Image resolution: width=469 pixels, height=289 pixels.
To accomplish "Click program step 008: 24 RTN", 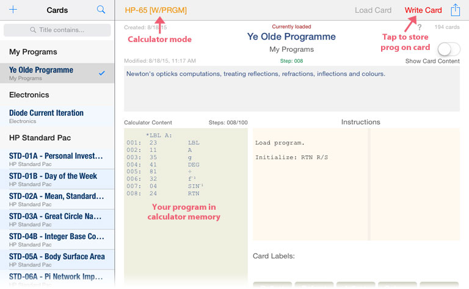I will [163, 193].
